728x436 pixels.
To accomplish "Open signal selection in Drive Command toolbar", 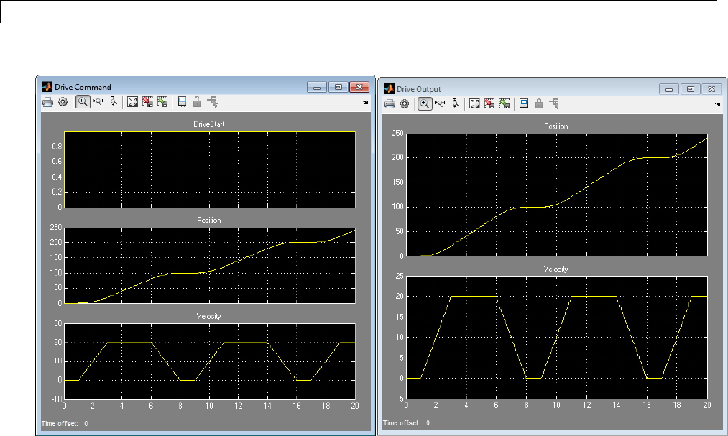I will point(213,102).
